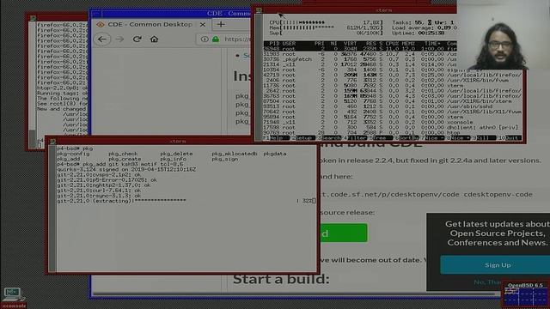Click the htop Uptime value 00:25:38
This screenshot has width=550, height=309.
(431, 33)
